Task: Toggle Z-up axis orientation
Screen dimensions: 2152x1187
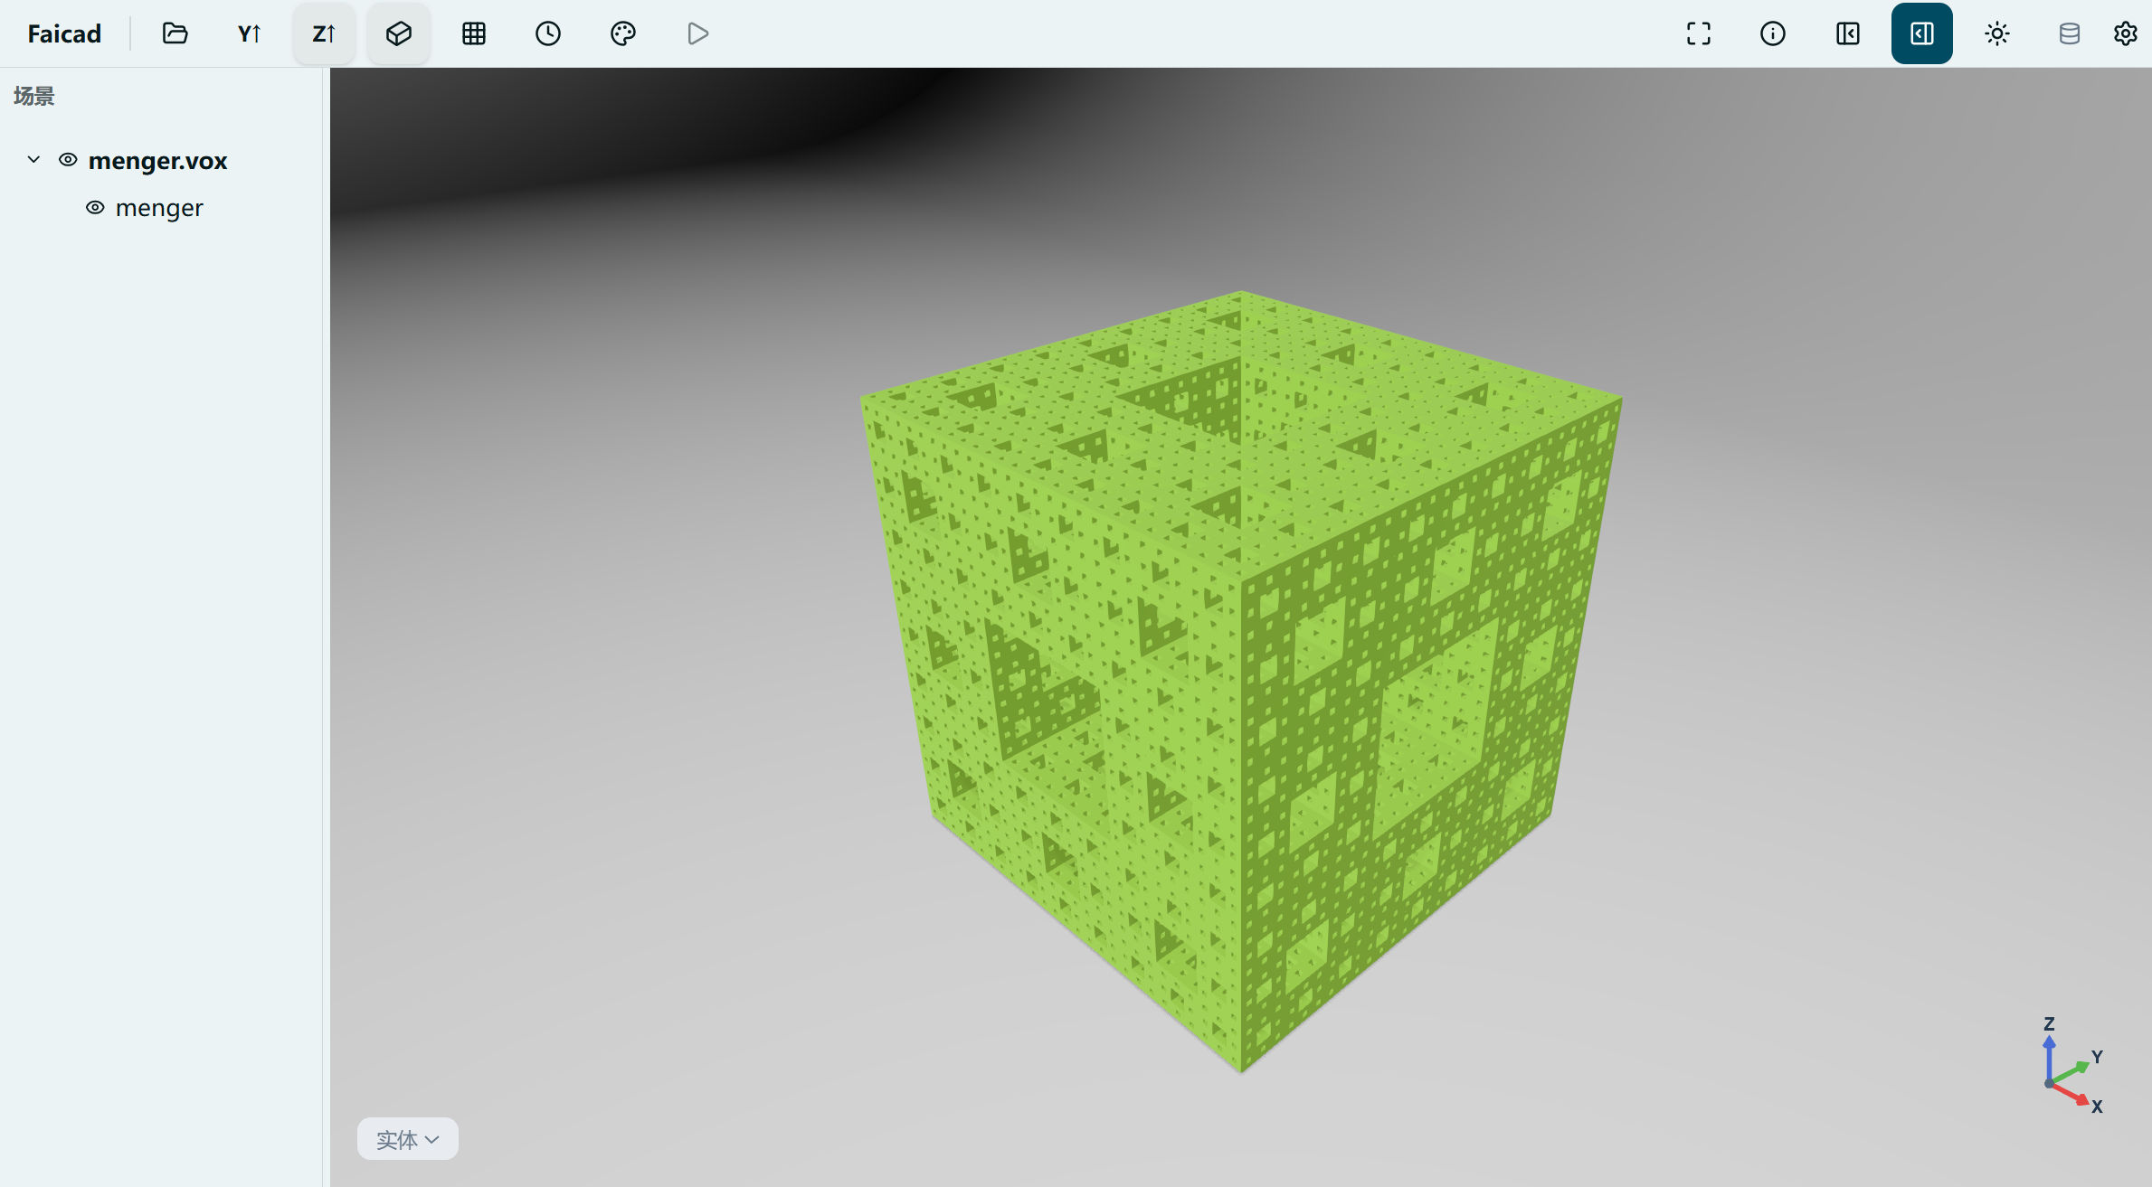Action: [324, 33]
